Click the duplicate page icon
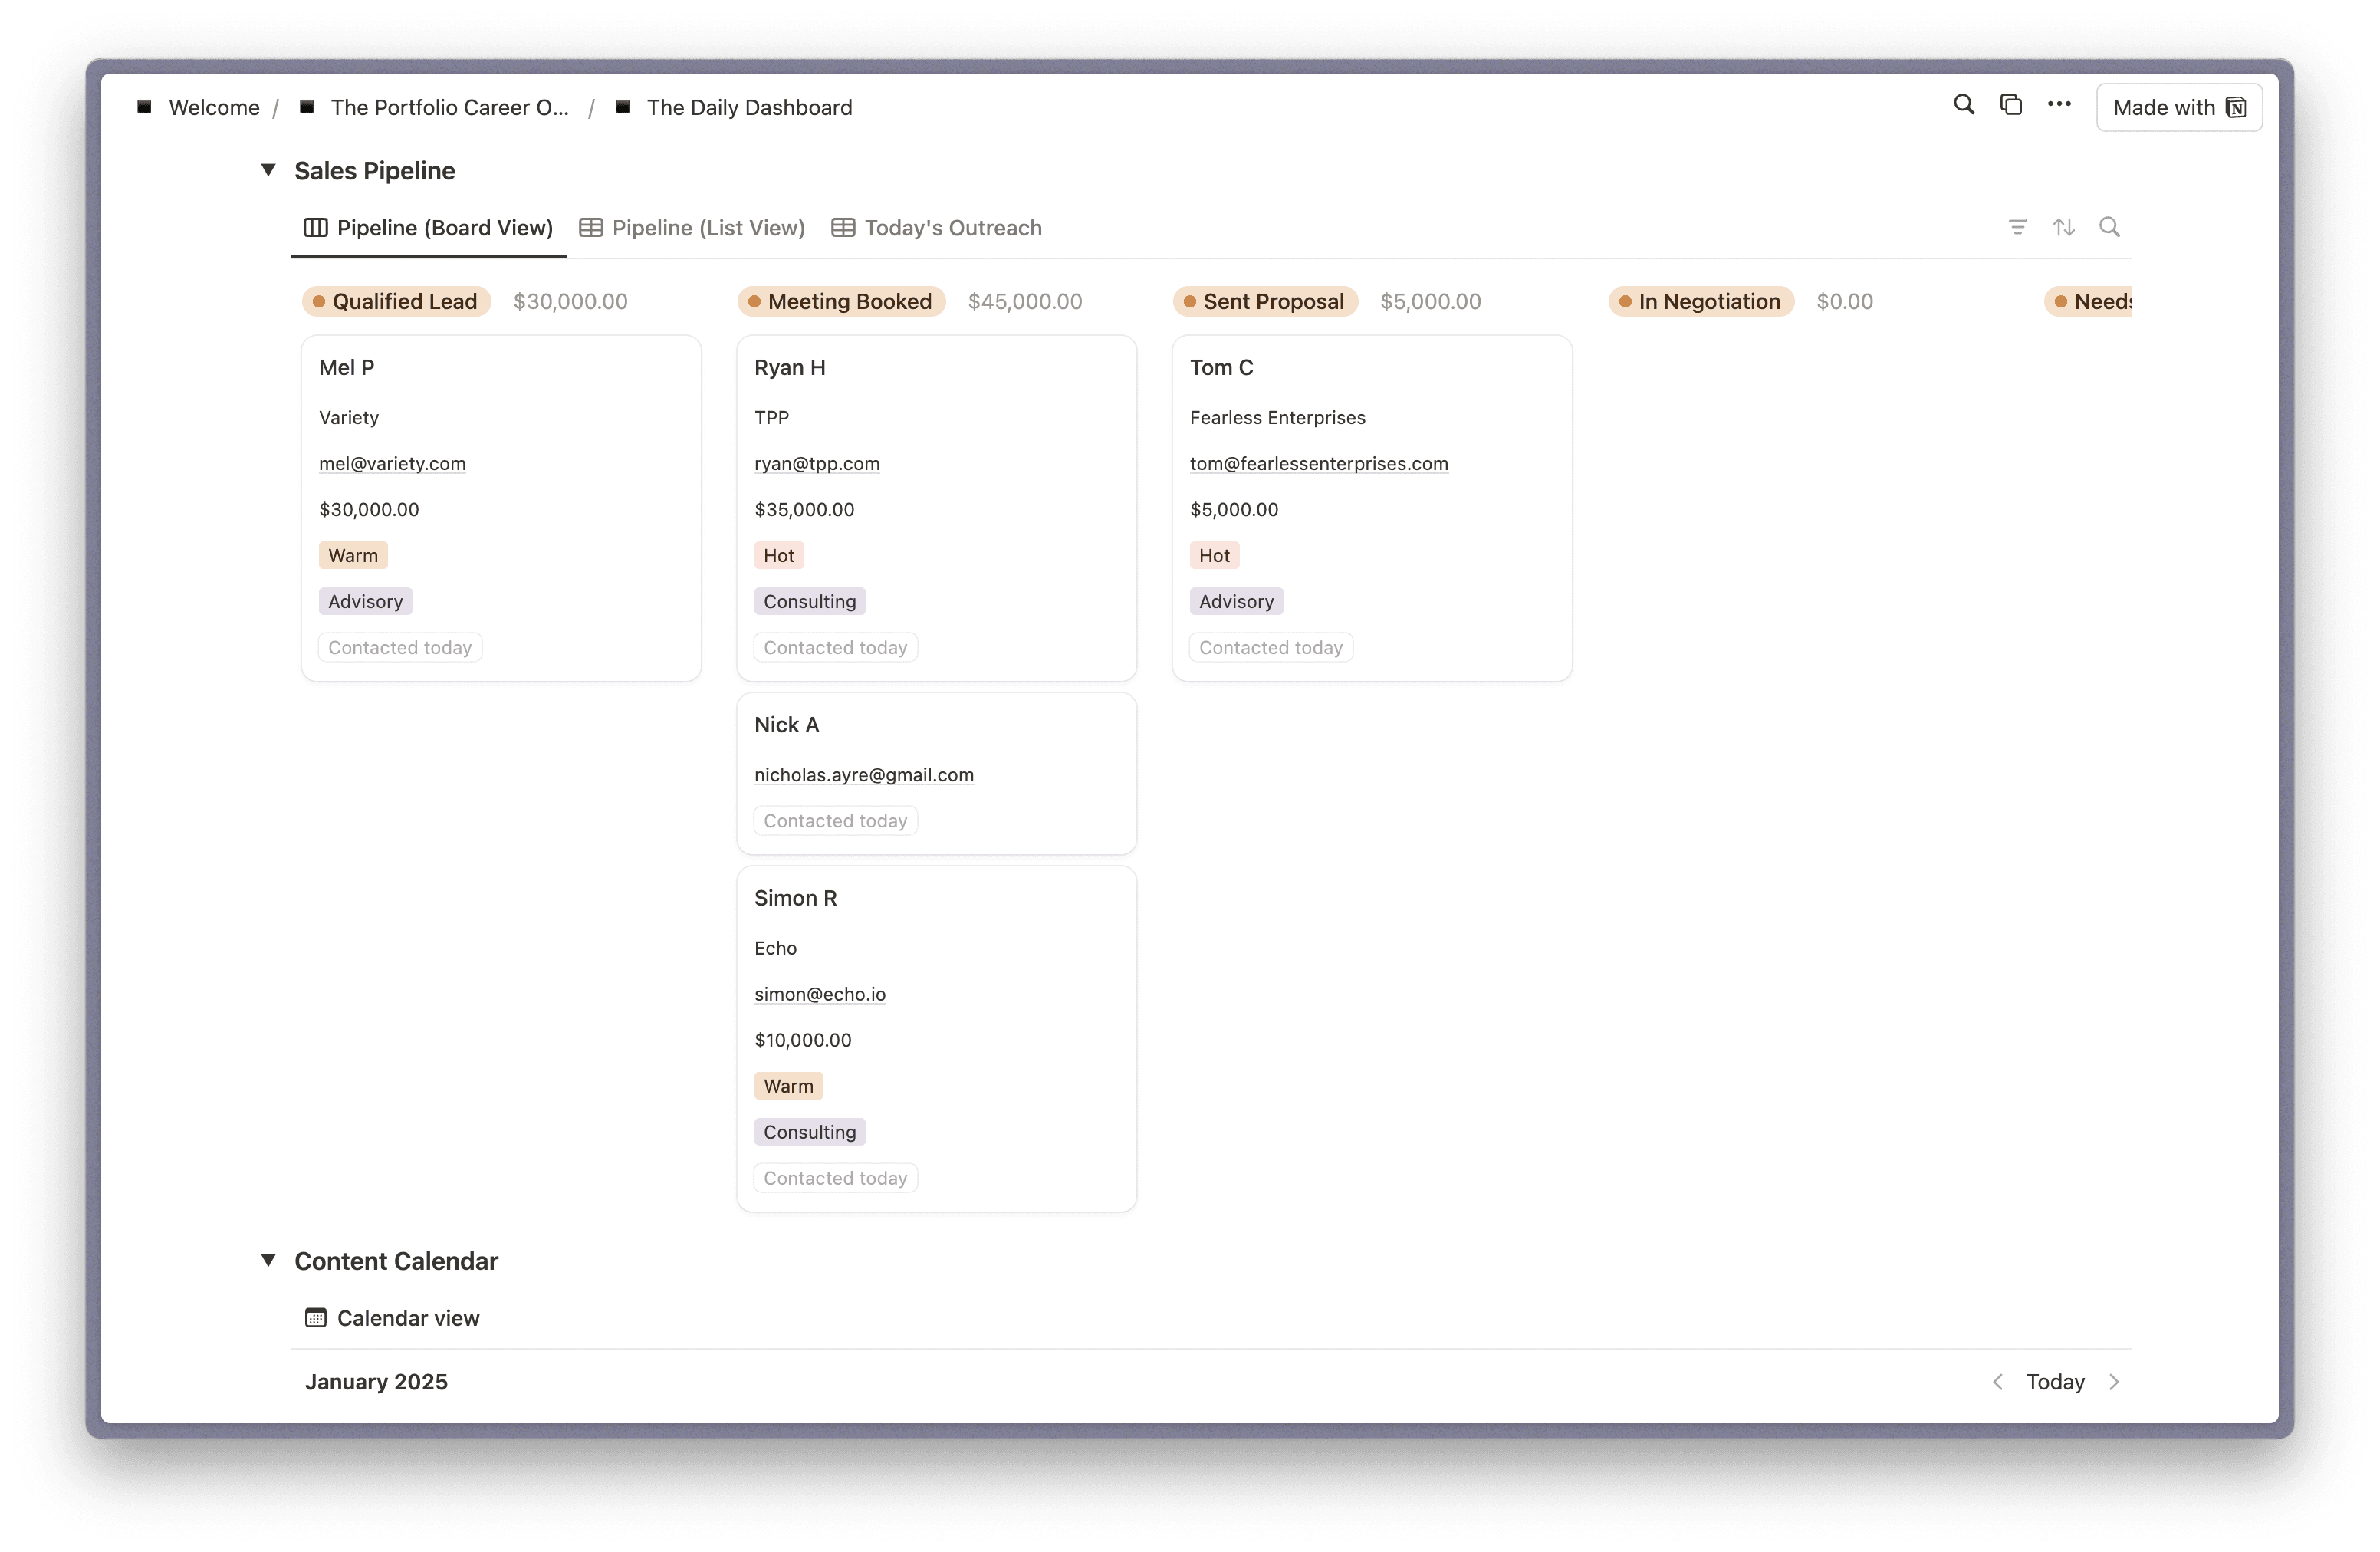This screenshot has height=1552, width=2380. click(2010, 105)
